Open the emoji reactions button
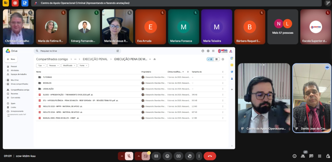 [167, 156]
